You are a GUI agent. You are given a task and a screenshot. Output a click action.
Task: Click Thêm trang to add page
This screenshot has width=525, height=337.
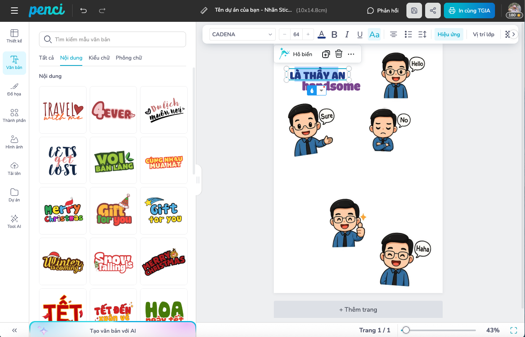pyautogui.click(x=358, y=309)
